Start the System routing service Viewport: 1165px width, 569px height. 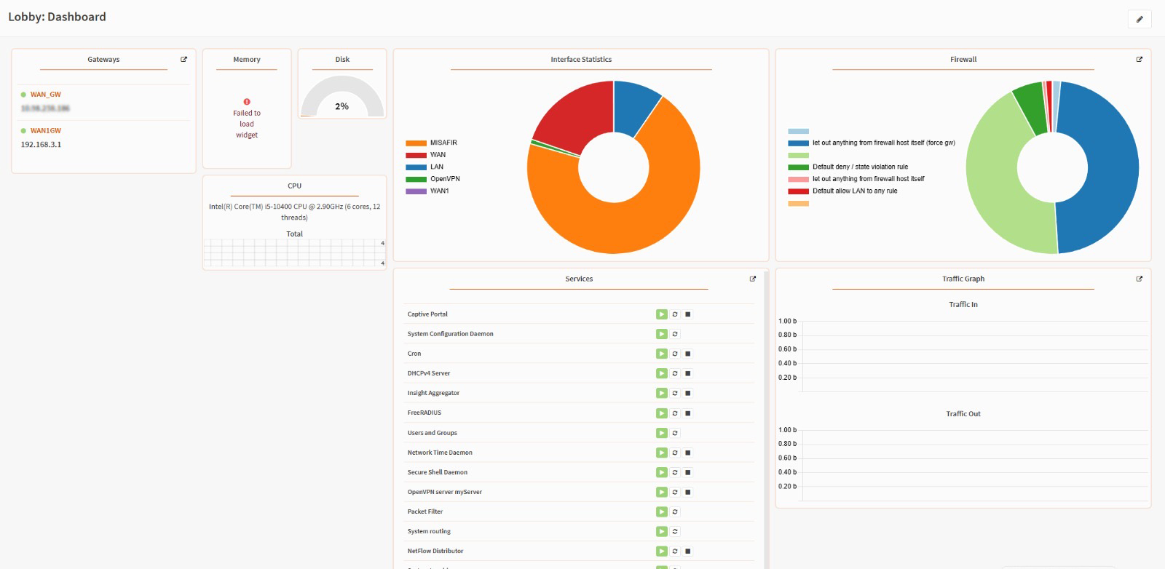(x=662, y=531)
